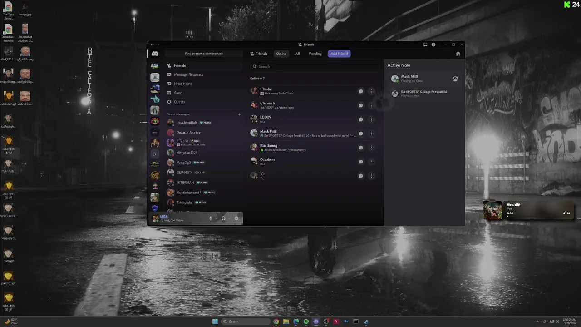Screen dimensions: 581x327
Task: Message LBD09 using the chat icon
Action: point(361,119)
